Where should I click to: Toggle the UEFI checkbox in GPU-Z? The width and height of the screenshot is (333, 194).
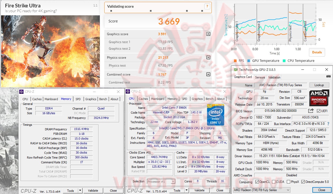[x=318, y=111]
